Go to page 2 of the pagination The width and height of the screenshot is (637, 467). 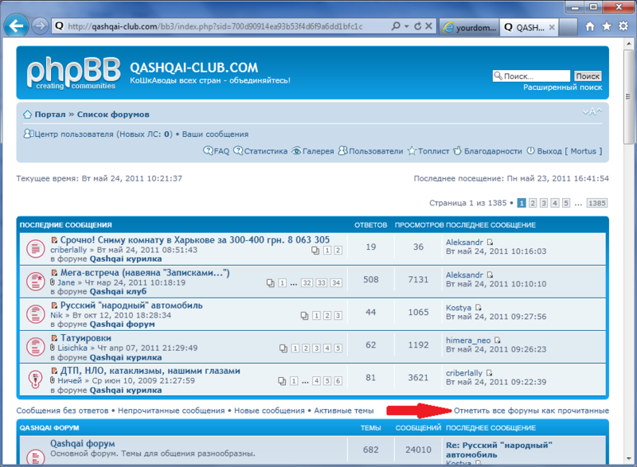coord(533,203)
